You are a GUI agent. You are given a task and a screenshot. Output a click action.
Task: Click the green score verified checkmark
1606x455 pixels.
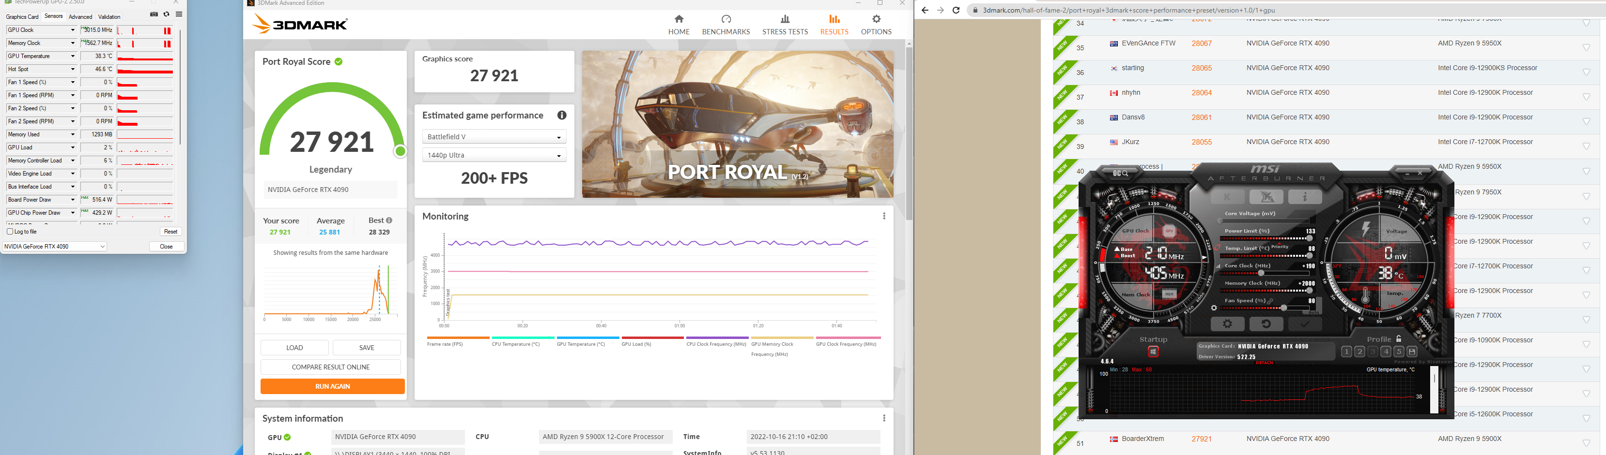point(339,61)
